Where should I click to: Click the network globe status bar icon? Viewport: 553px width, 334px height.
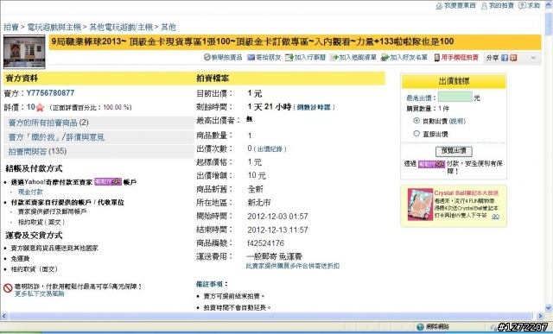[x=420, y=327]
